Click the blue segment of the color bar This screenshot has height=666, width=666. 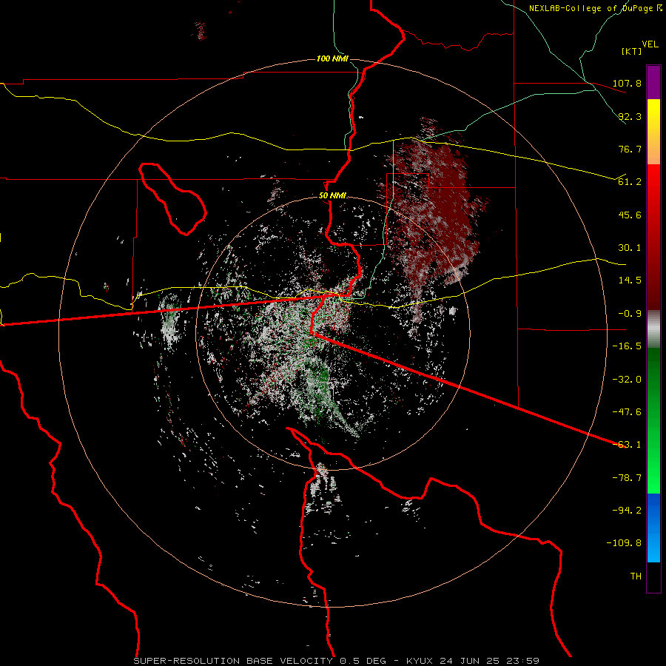click(653, 528)
